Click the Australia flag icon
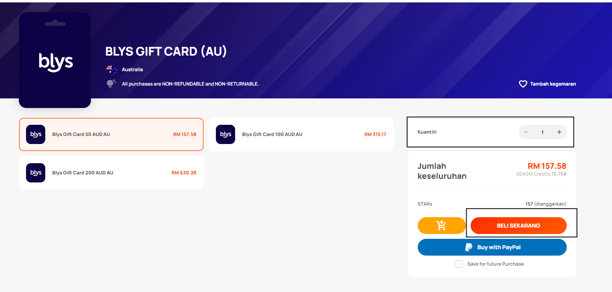The image size is (612, 292). pos(111,70)
